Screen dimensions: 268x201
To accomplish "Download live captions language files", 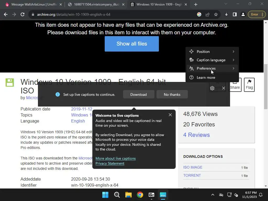I will pyautogui.click(x=139, y=94).
